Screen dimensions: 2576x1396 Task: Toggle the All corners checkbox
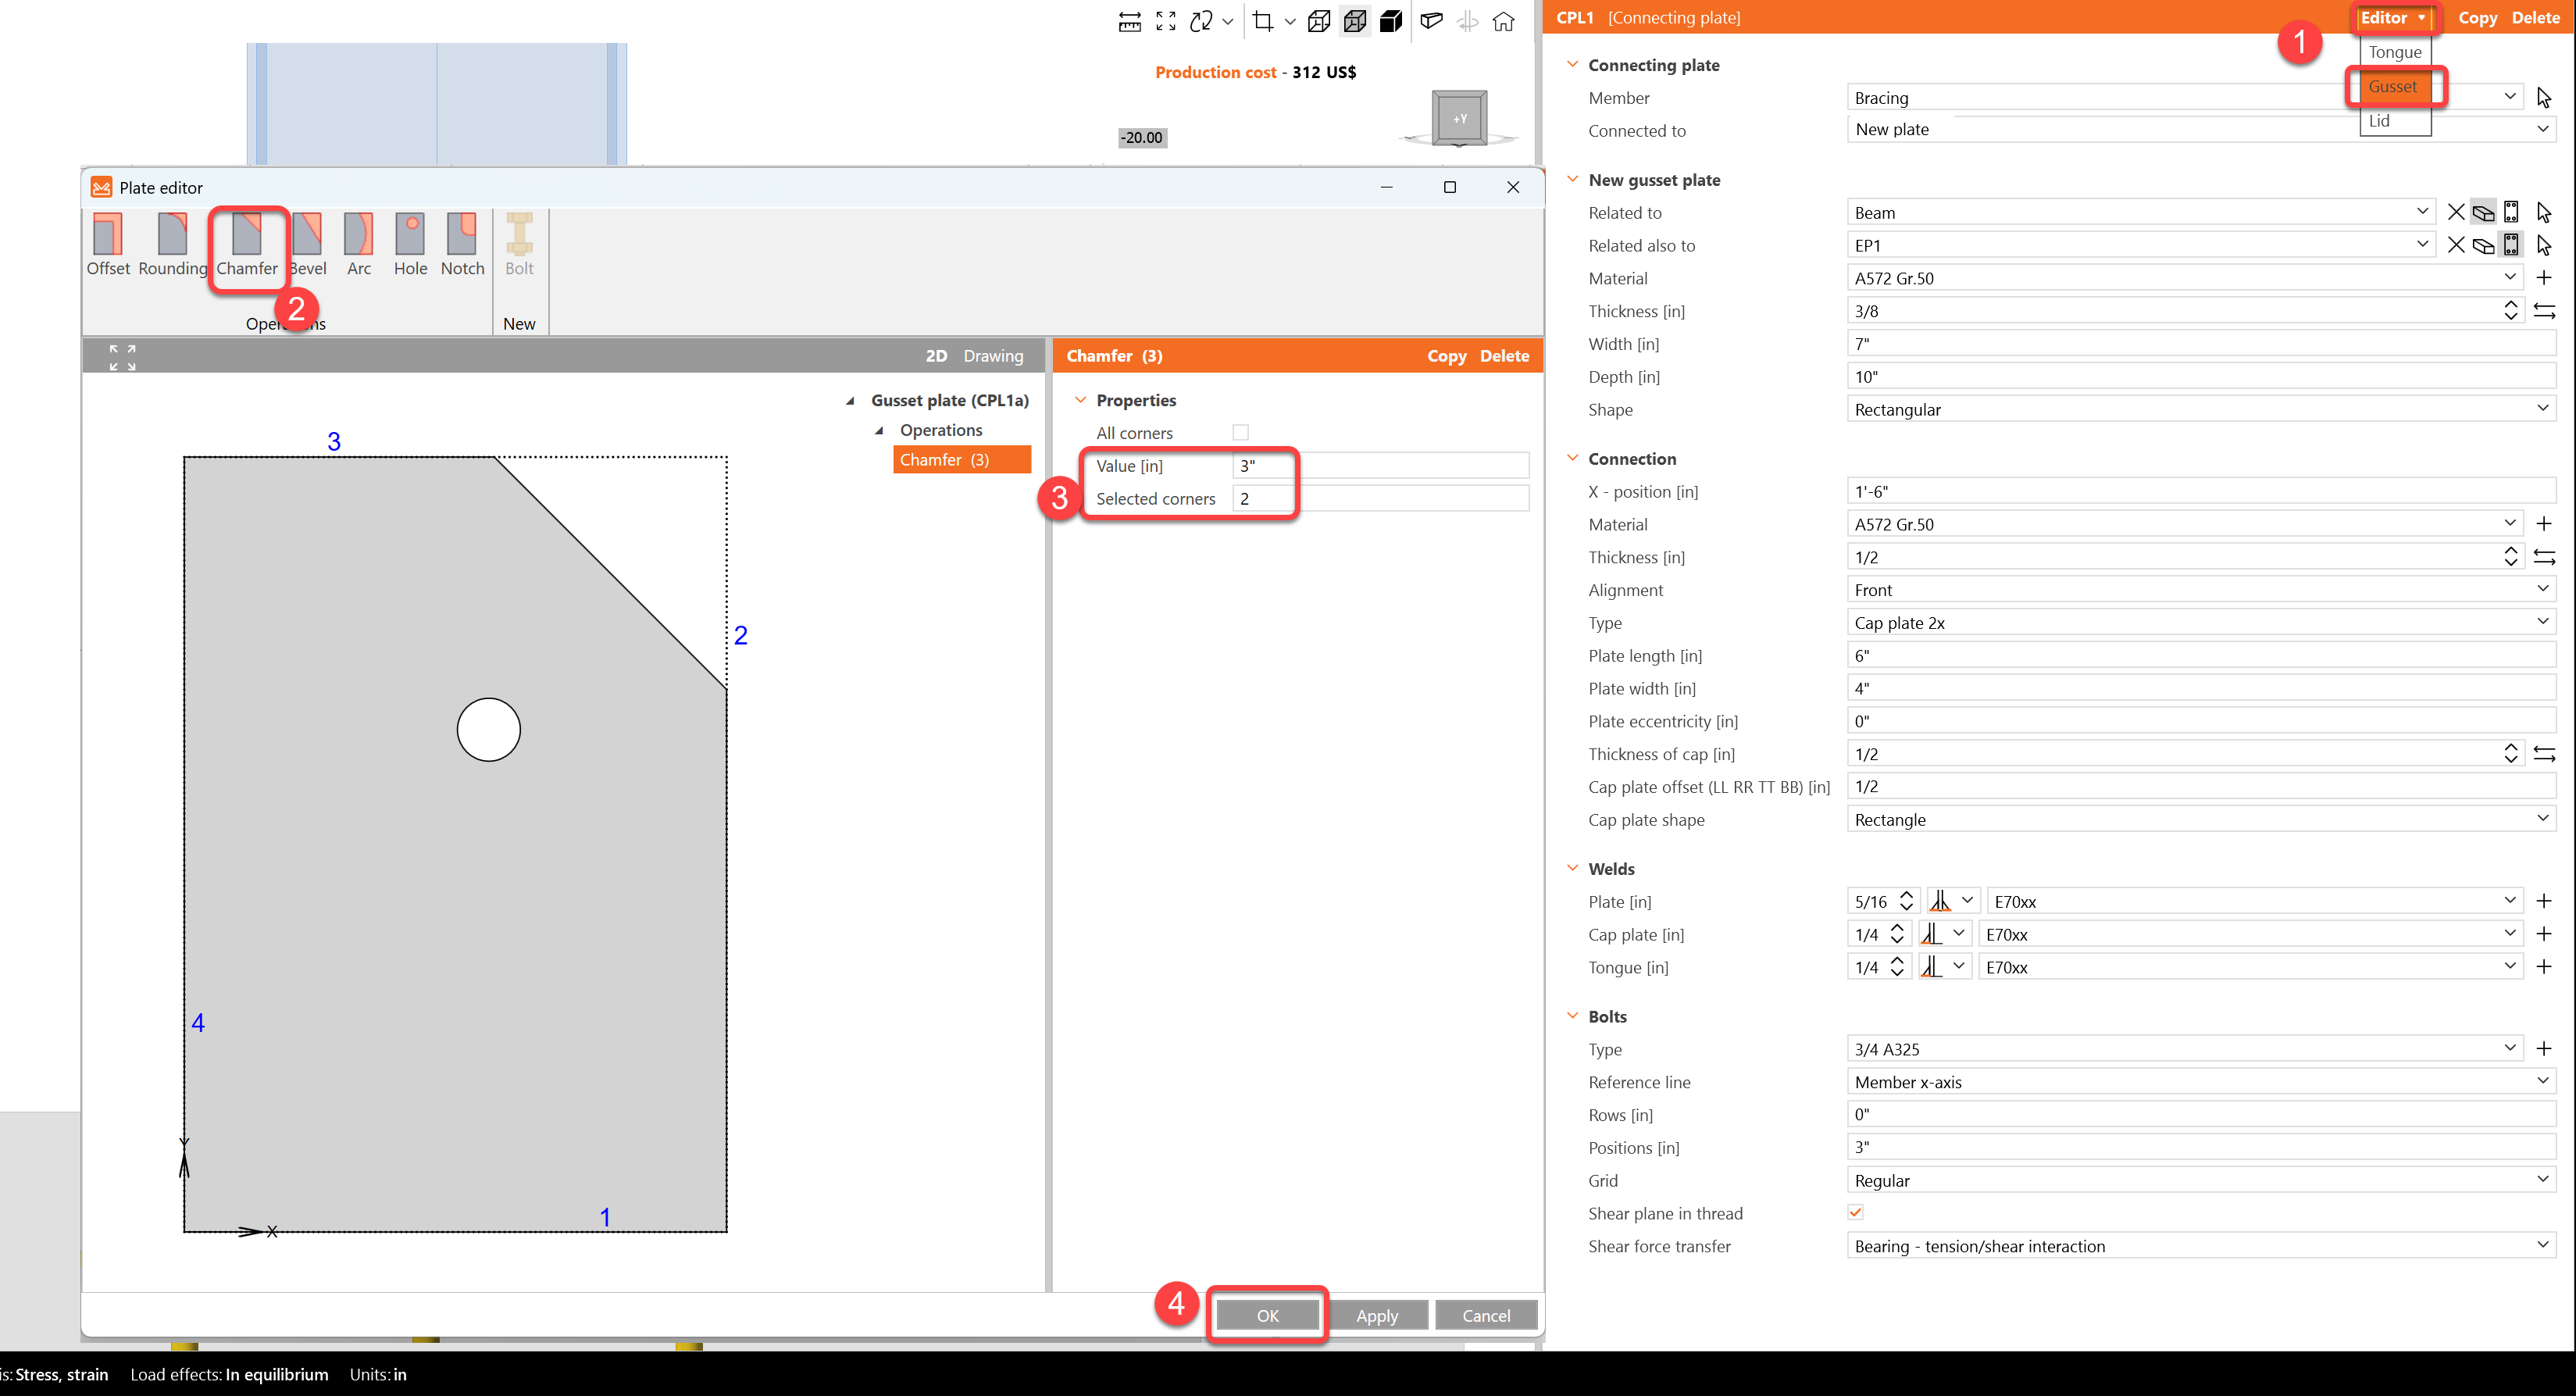1241,433
